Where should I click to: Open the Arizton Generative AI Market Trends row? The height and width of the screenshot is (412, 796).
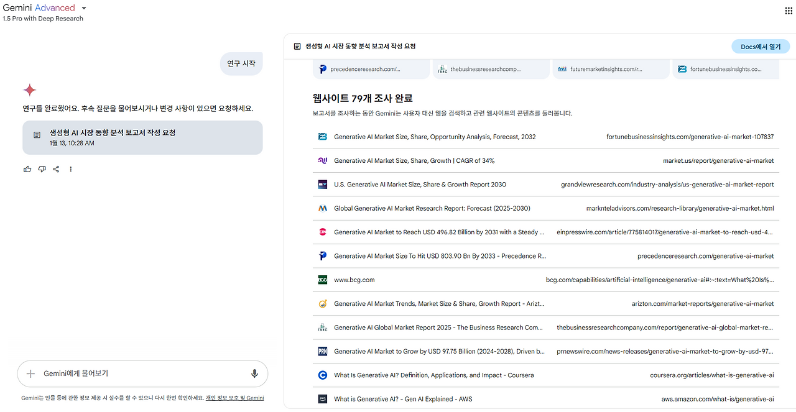(x=545, y=304)
